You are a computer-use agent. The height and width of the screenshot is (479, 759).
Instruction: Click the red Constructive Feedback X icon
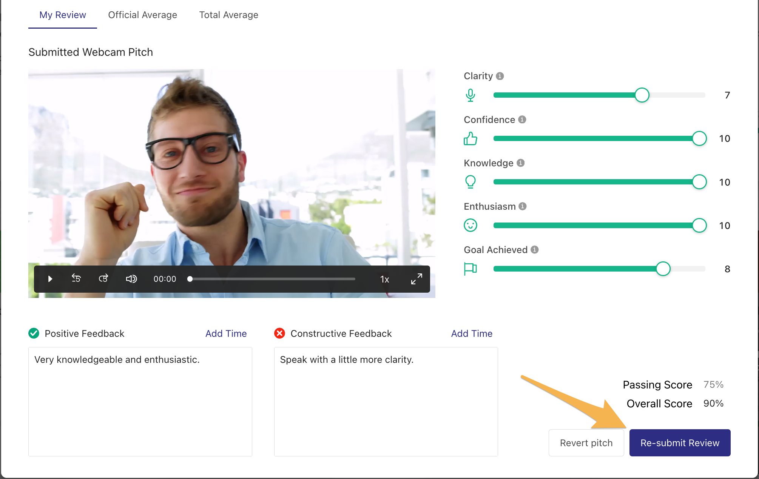tap(280, 333)
